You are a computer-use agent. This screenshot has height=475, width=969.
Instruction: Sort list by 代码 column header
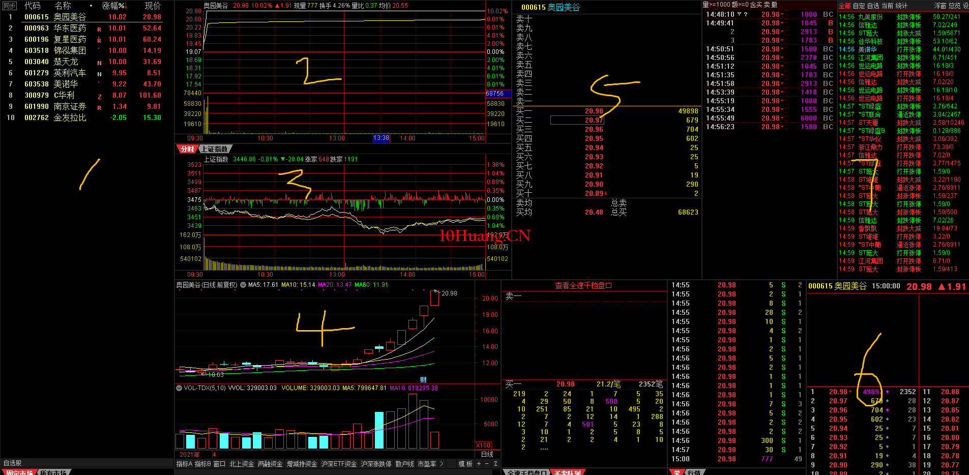tap(33, 6)
